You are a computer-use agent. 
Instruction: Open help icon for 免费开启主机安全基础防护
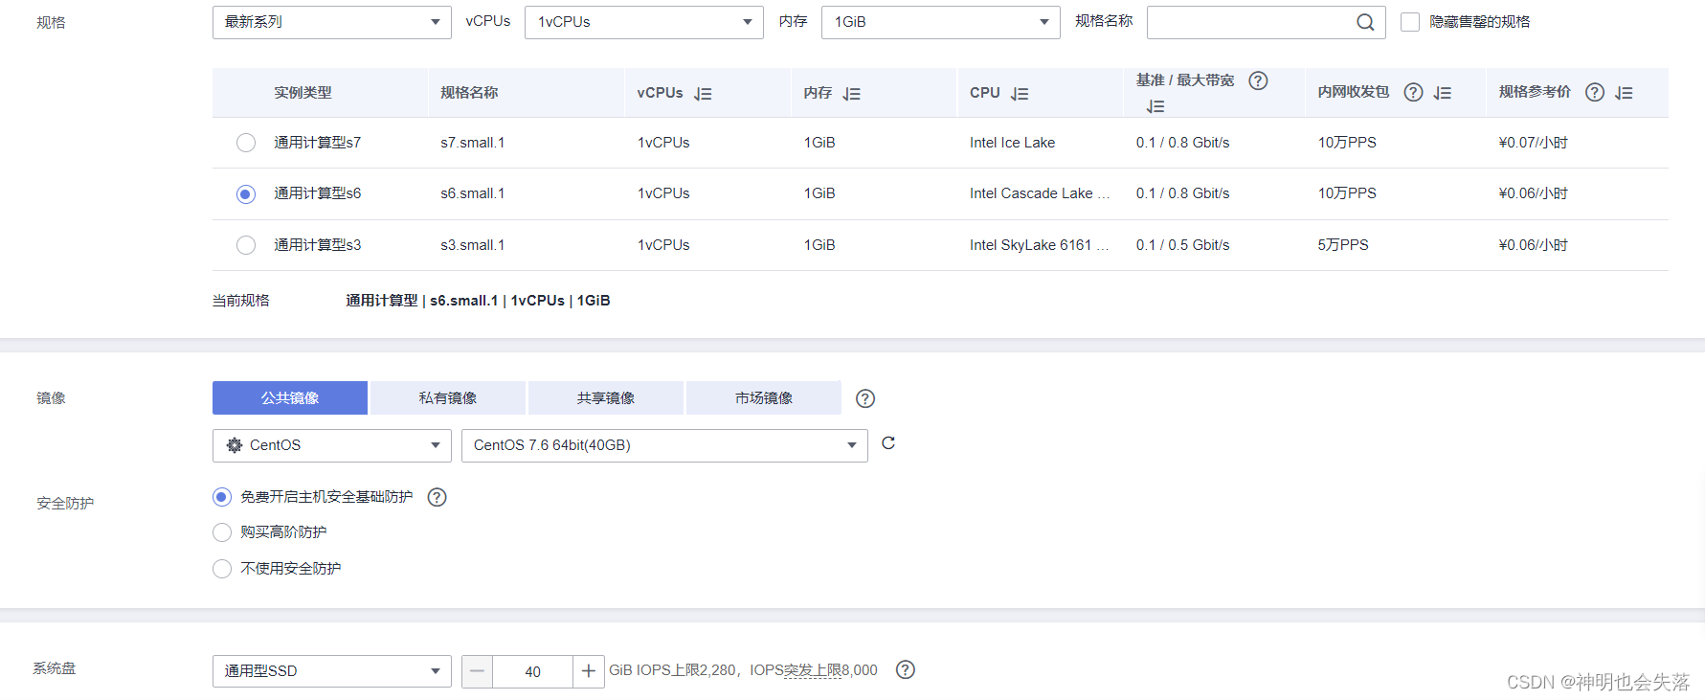437,497
